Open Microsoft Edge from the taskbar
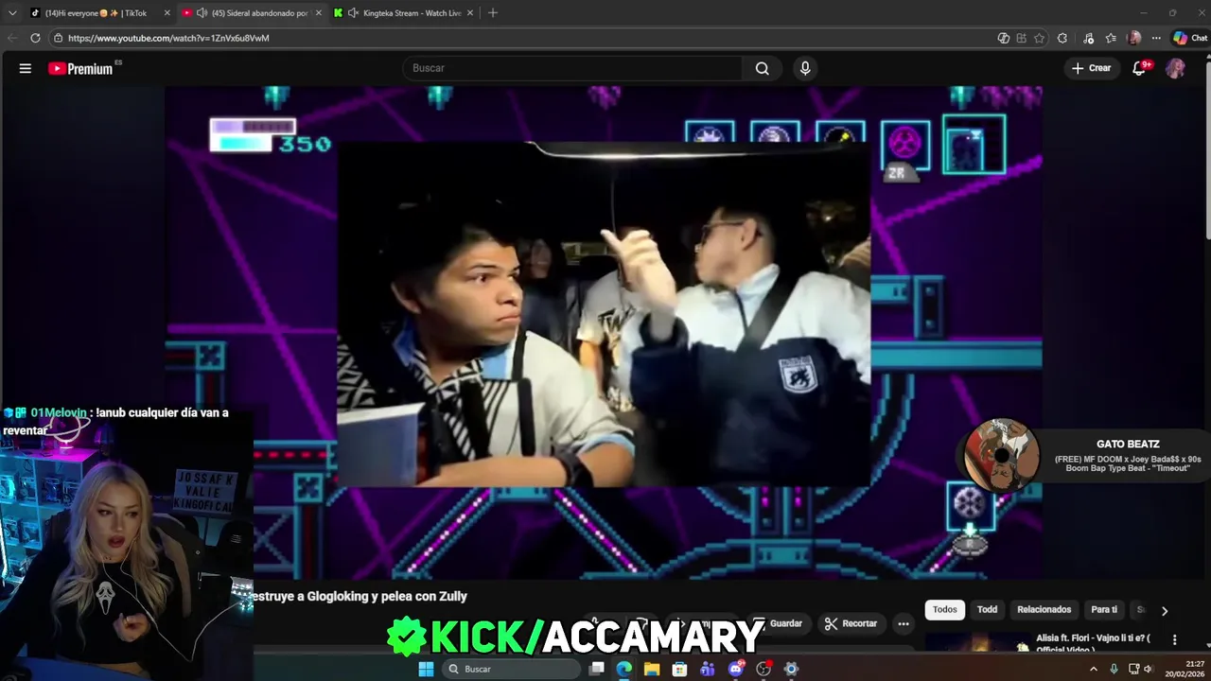 click(624, 669)
